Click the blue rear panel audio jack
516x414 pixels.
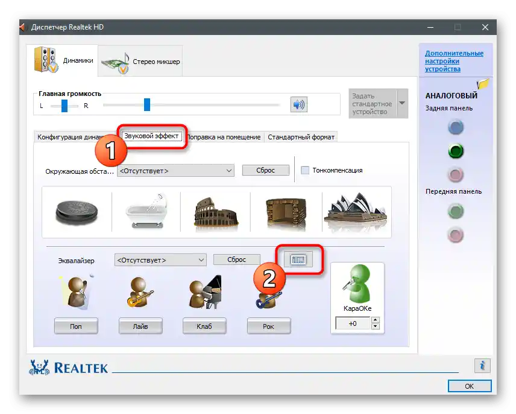coord(456,127)
